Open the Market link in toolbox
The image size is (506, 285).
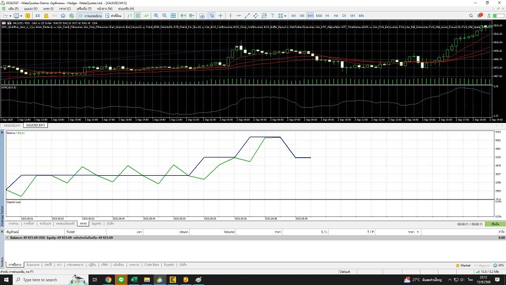pyautogui.click(x=464, y=265)
